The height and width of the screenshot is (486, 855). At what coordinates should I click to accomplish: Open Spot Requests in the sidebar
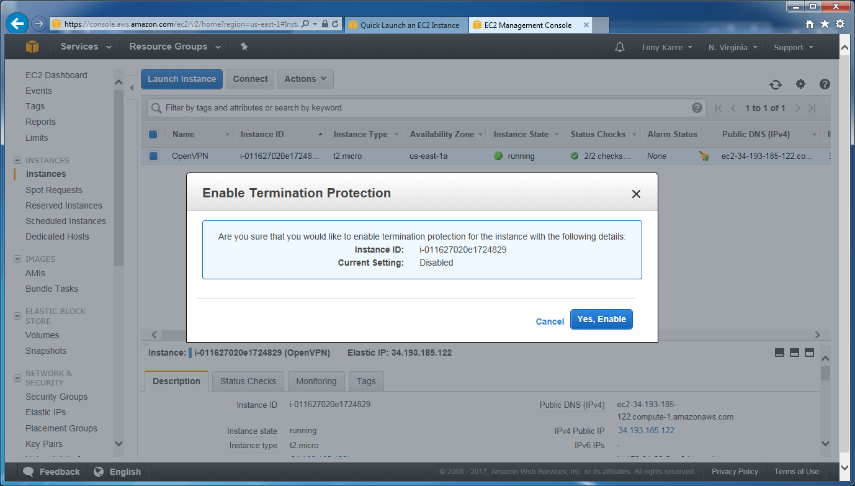(x=54, y=190)
